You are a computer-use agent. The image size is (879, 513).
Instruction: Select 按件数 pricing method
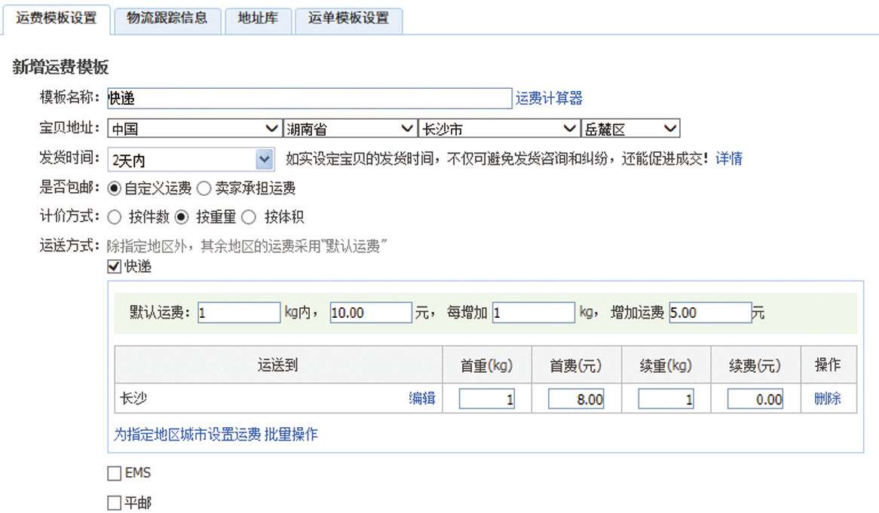(x=114, y=217)
